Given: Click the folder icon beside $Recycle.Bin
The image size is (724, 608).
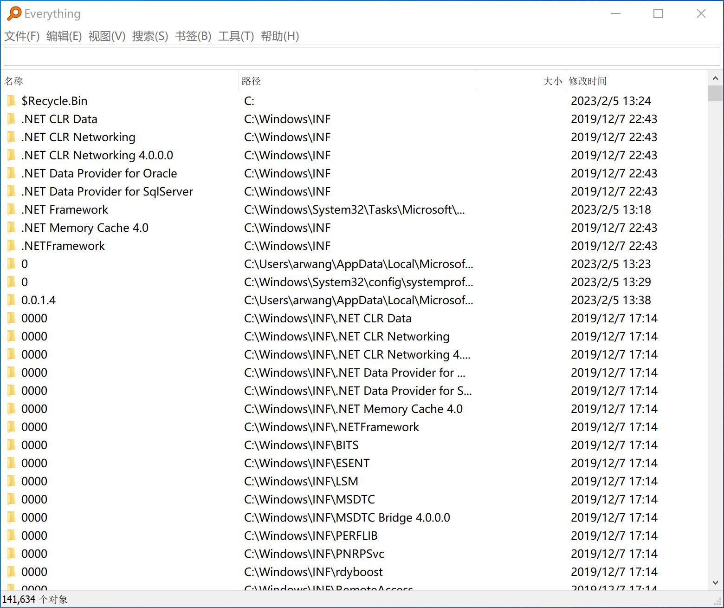Looking at the screenshot, I should [x=12, y=101].
